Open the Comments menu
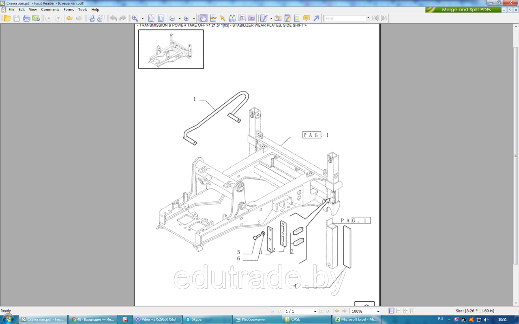 [x=50, y=9]
